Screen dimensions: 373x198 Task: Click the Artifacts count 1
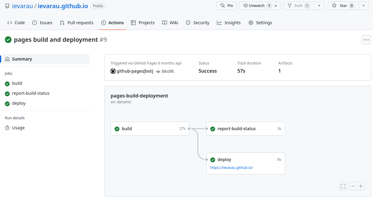(279, 71)
